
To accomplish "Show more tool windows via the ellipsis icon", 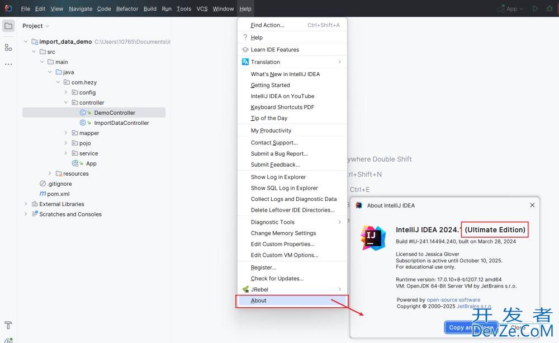I will [8, 64].
